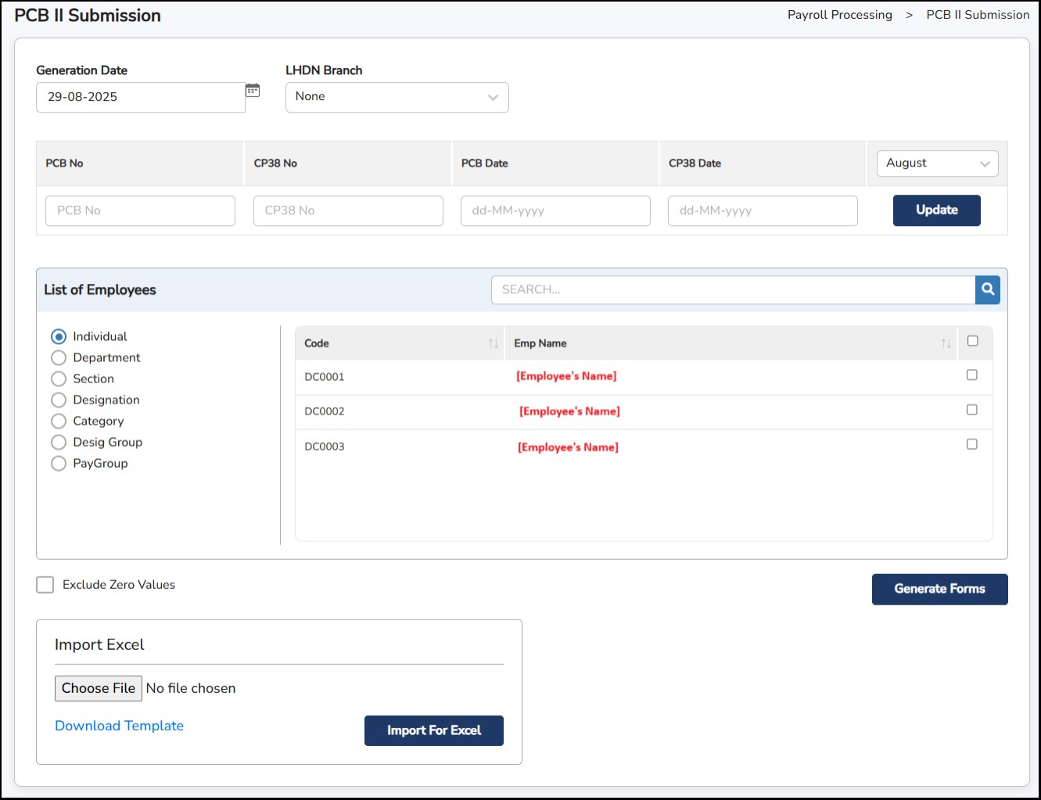1041x800 pixels.
Task: Focus the PCB No input field
Action: [x=140, y=211]
